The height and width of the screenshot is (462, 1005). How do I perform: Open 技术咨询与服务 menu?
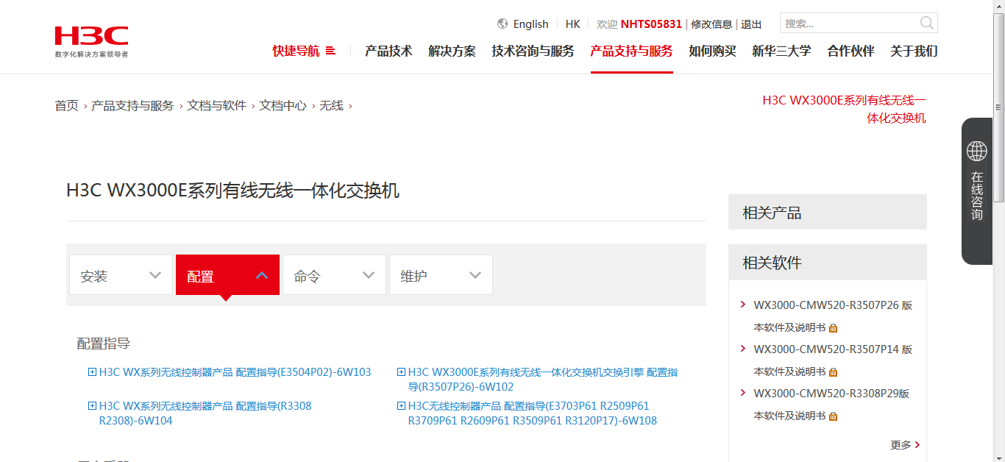(x=533, y=51)
